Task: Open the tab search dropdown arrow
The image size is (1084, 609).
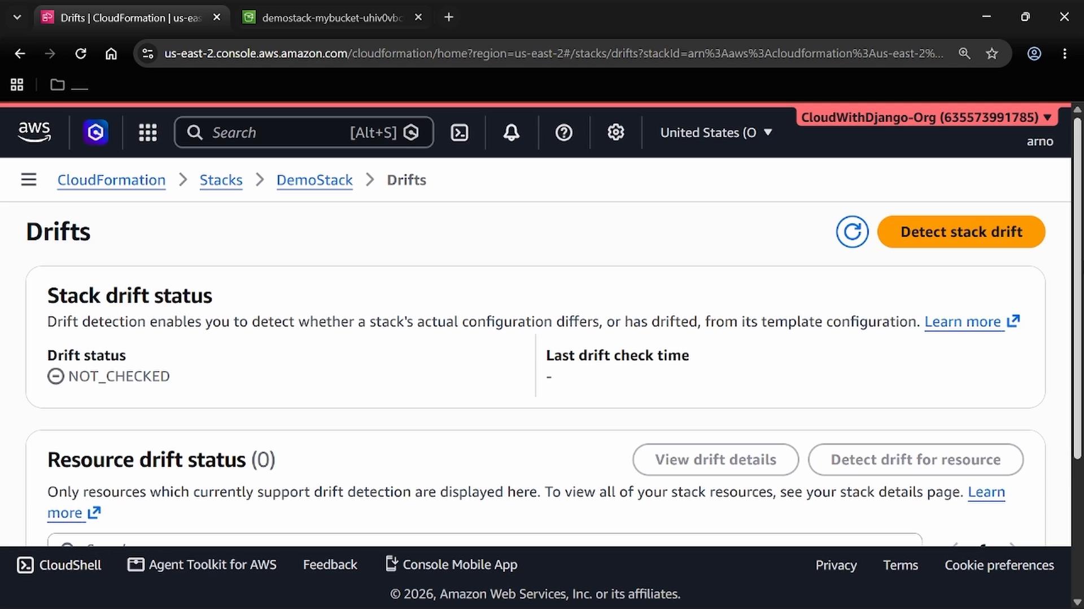Action: tap(17, 17)
